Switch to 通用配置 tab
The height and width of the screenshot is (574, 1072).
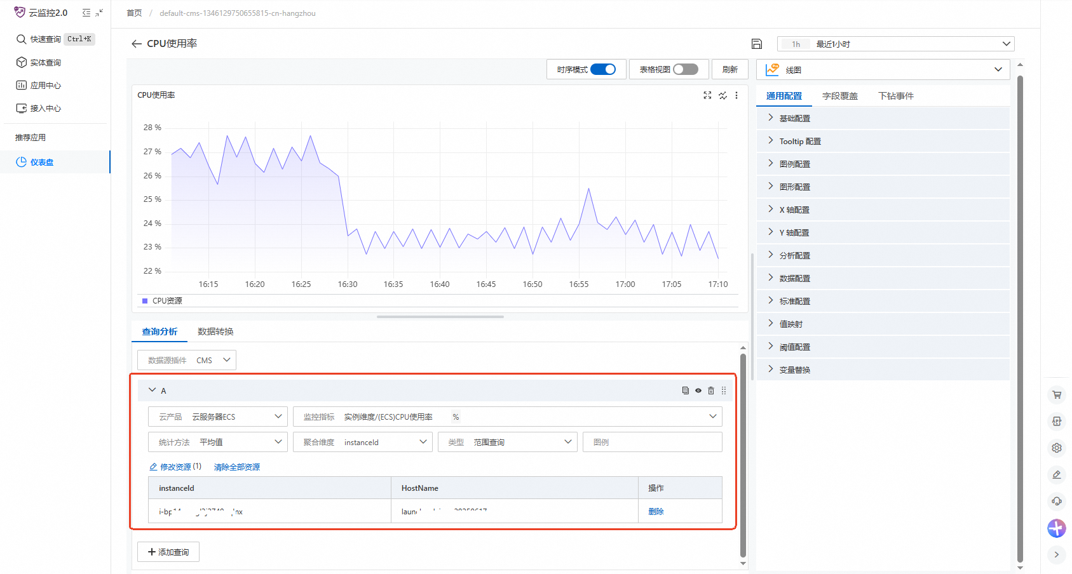784,96
